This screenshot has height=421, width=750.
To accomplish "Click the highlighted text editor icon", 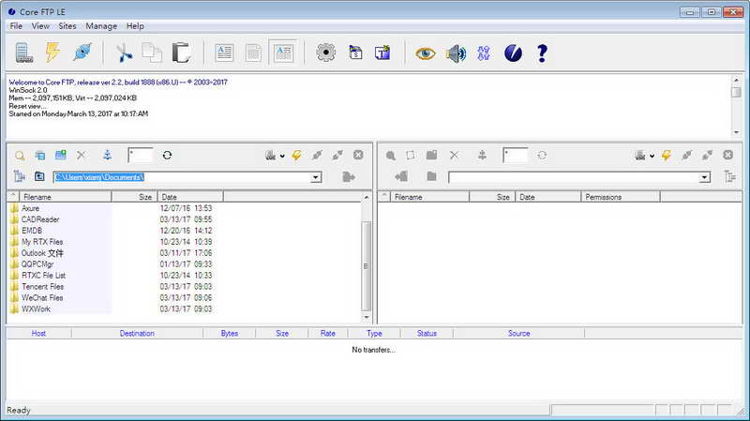I will tap(283, 53).
